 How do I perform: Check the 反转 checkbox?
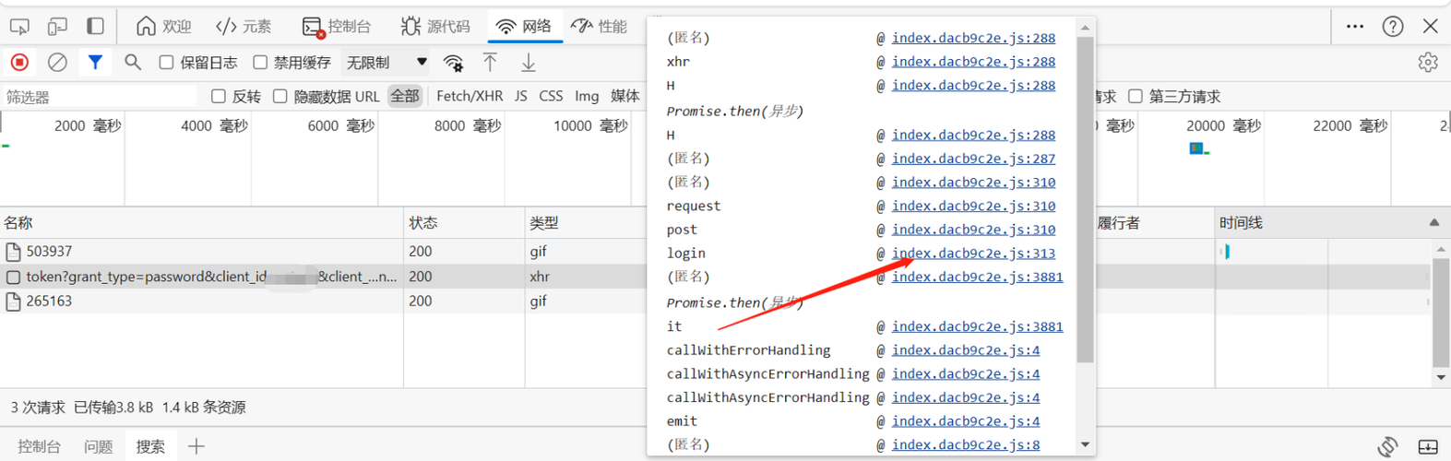[x=219, y=97]
